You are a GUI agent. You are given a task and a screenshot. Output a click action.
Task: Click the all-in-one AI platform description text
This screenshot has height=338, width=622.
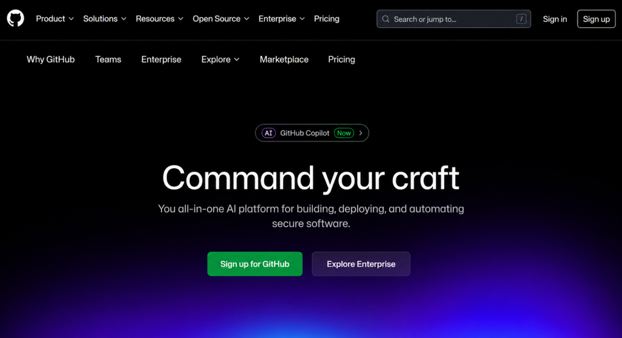click(311, 216)
